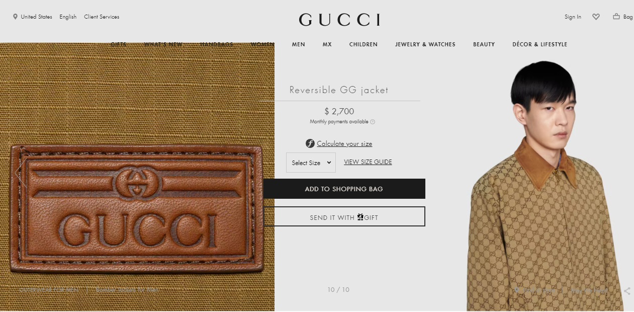Screen dimensions: 634x312
Task: Click the round size calculator icon
Action: click(x=310, y=143)
